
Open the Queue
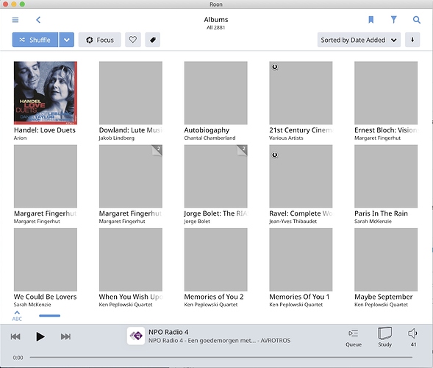pyautogui.click(x=354, y=337)
